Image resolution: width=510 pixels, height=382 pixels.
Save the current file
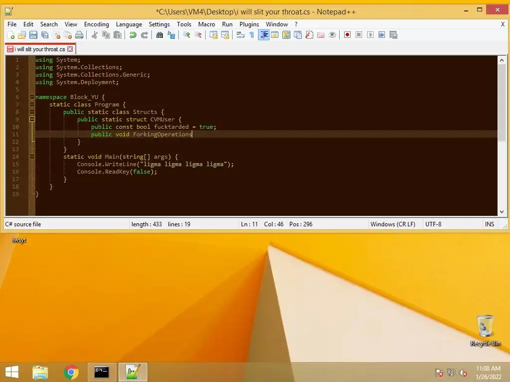33,35
